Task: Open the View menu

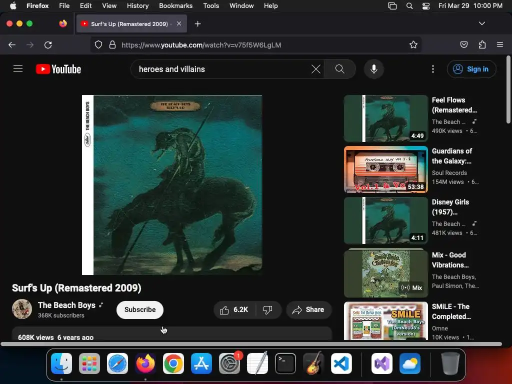Action: coord(109,5)
